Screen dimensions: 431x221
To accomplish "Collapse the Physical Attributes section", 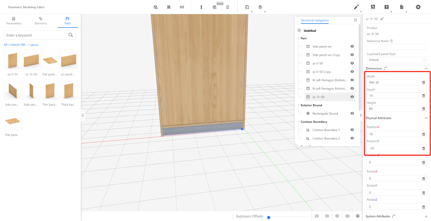I will (426, 118).
